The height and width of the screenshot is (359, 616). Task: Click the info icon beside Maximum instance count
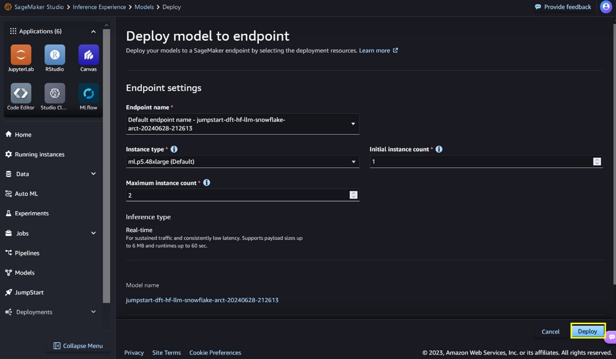tap(206, 182)
